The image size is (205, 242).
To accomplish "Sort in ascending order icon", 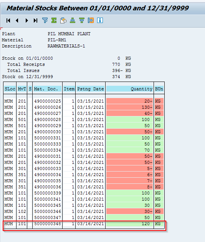I will [x=73, y=20].
